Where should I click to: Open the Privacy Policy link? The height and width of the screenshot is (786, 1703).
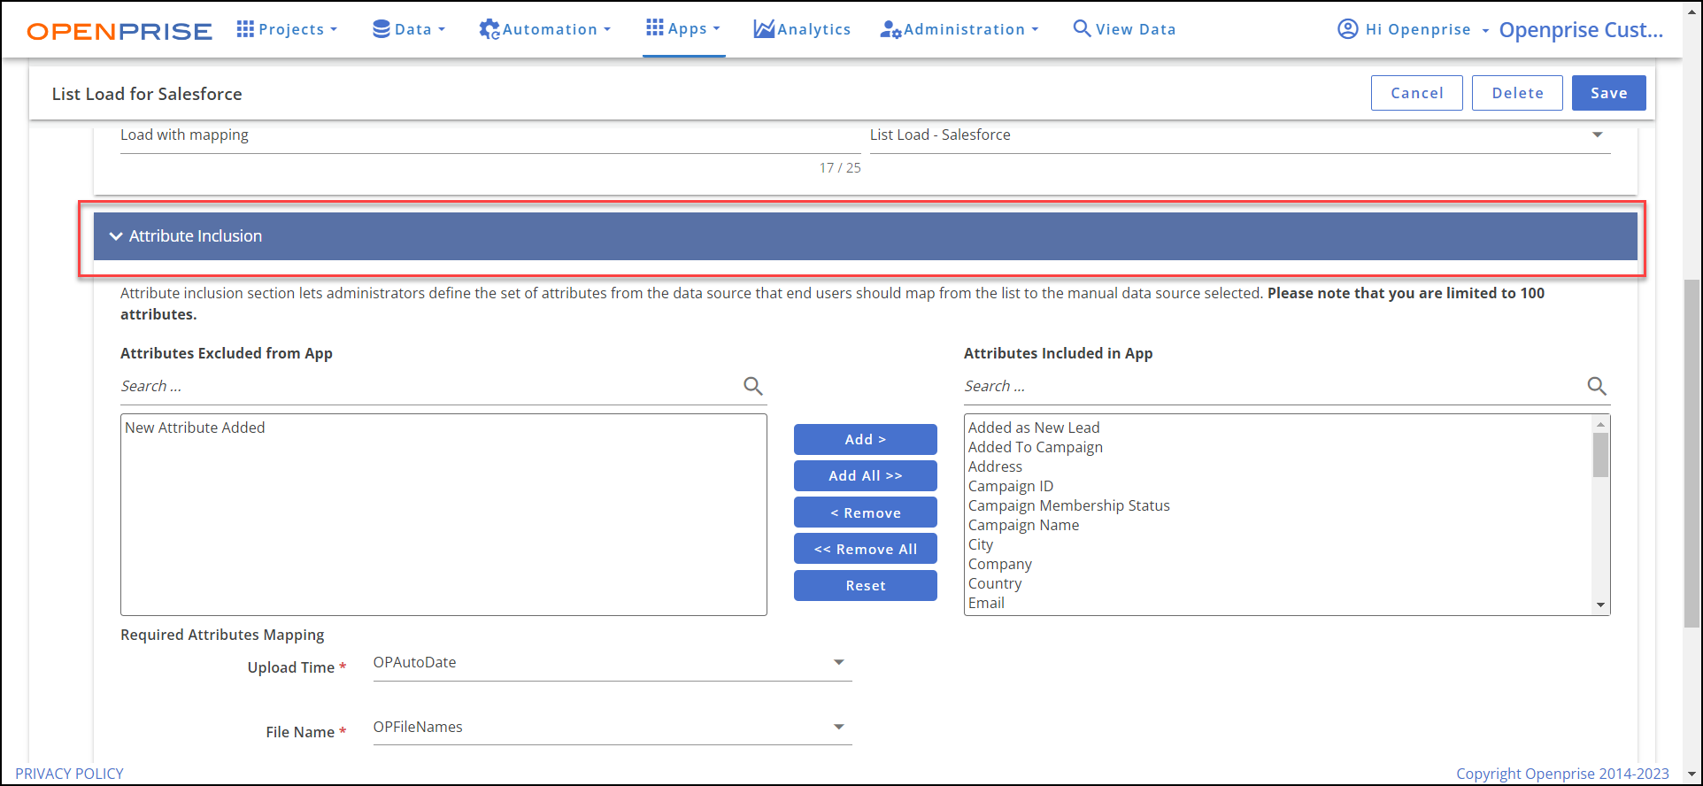(x=69, y=774)
